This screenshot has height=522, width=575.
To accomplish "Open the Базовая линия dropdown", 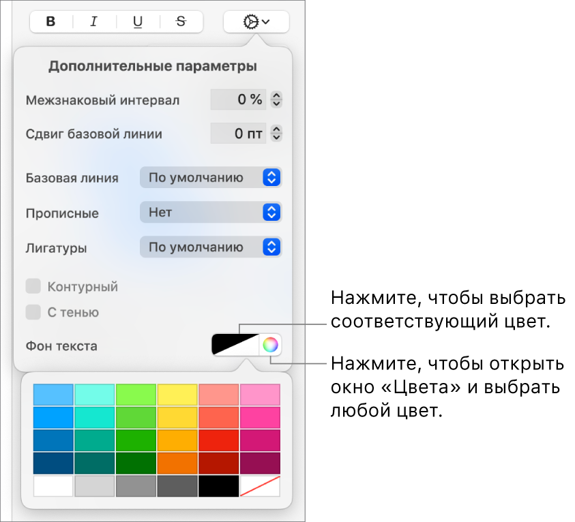I will 211,178.
